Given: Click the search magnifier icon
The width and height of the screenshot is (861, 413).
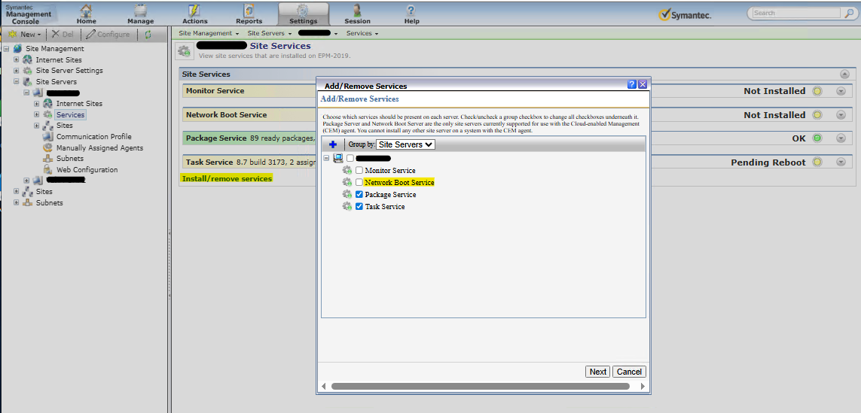Looking at the screenshot, I should tap(848, 13).
